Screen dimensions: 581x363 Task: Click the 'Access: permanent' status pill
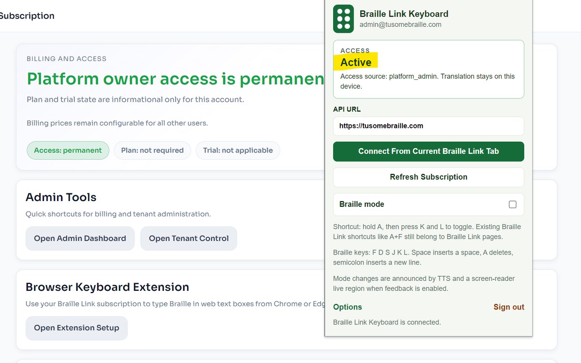tap(68, 150)
